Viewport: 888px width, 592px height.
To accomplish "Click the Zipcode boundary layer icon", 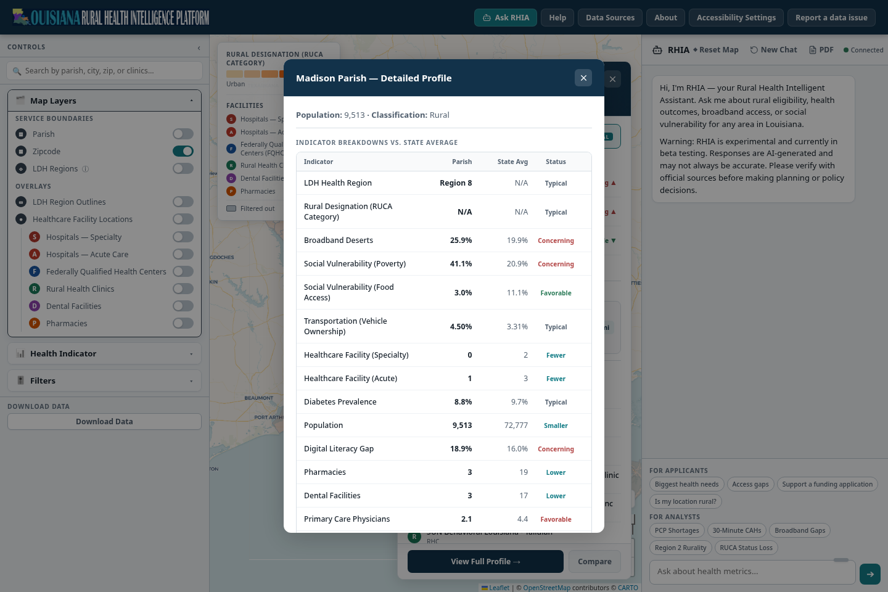I will [21, 151].
